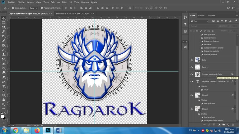239x134 pixels.
Task: Pick the Eyedropper tool
Action: [3, 41]
